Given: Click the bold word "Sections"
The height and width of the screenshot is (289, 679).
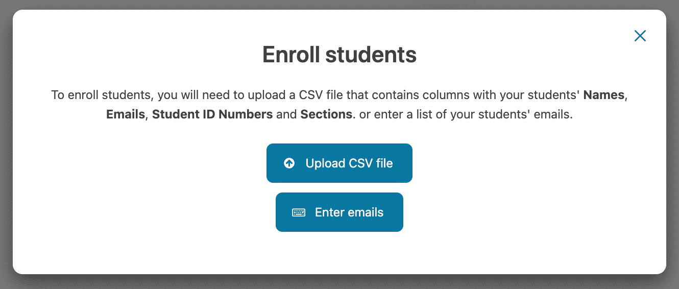Looking at the screenshot, I should [x=326, y=114].
